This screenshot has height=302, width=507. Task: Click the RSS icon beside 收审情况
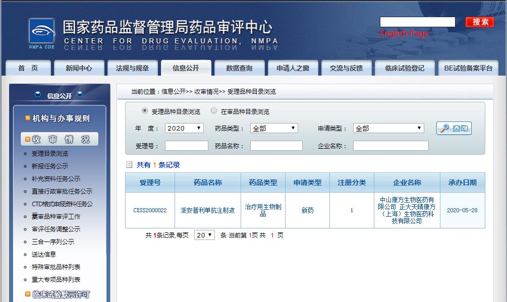[x=27, y=139]
